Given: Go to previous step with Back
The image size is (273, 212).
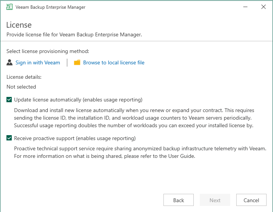Looking at the screenshot, I should (179, 200).
